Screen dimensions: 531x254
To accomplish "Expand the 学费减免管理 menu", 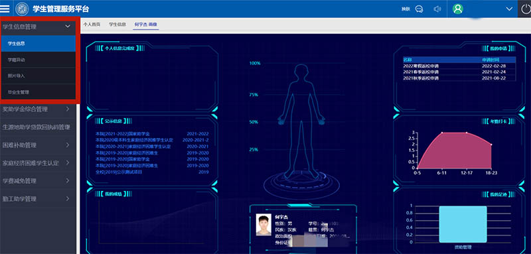I will coord(38,180).
